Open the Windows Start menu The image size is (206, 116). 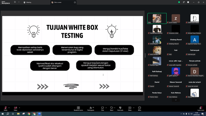[3, 114]
